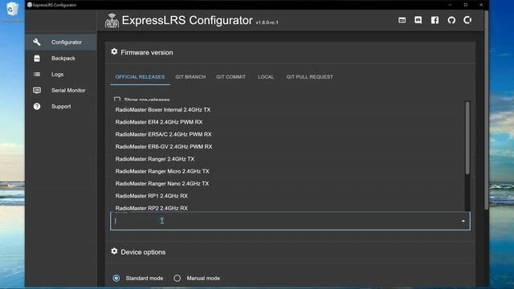Click the list icon beside Logs

pyautogui.click(x=37, y=75)
